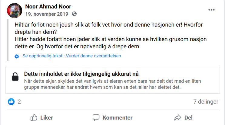Click the speech bubble icon next to Kommenter

coord(96,117)
